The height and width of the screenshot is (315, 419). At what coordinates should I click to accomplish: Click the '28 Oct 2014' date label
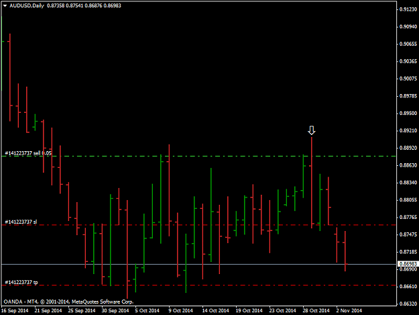coord(316,310)
